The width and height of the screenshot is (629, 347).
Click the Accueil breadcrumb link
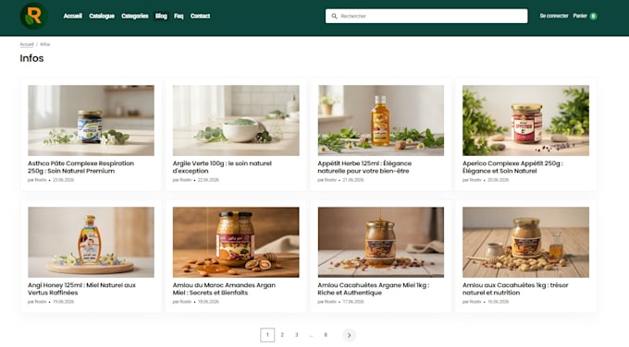click(27, 44)
